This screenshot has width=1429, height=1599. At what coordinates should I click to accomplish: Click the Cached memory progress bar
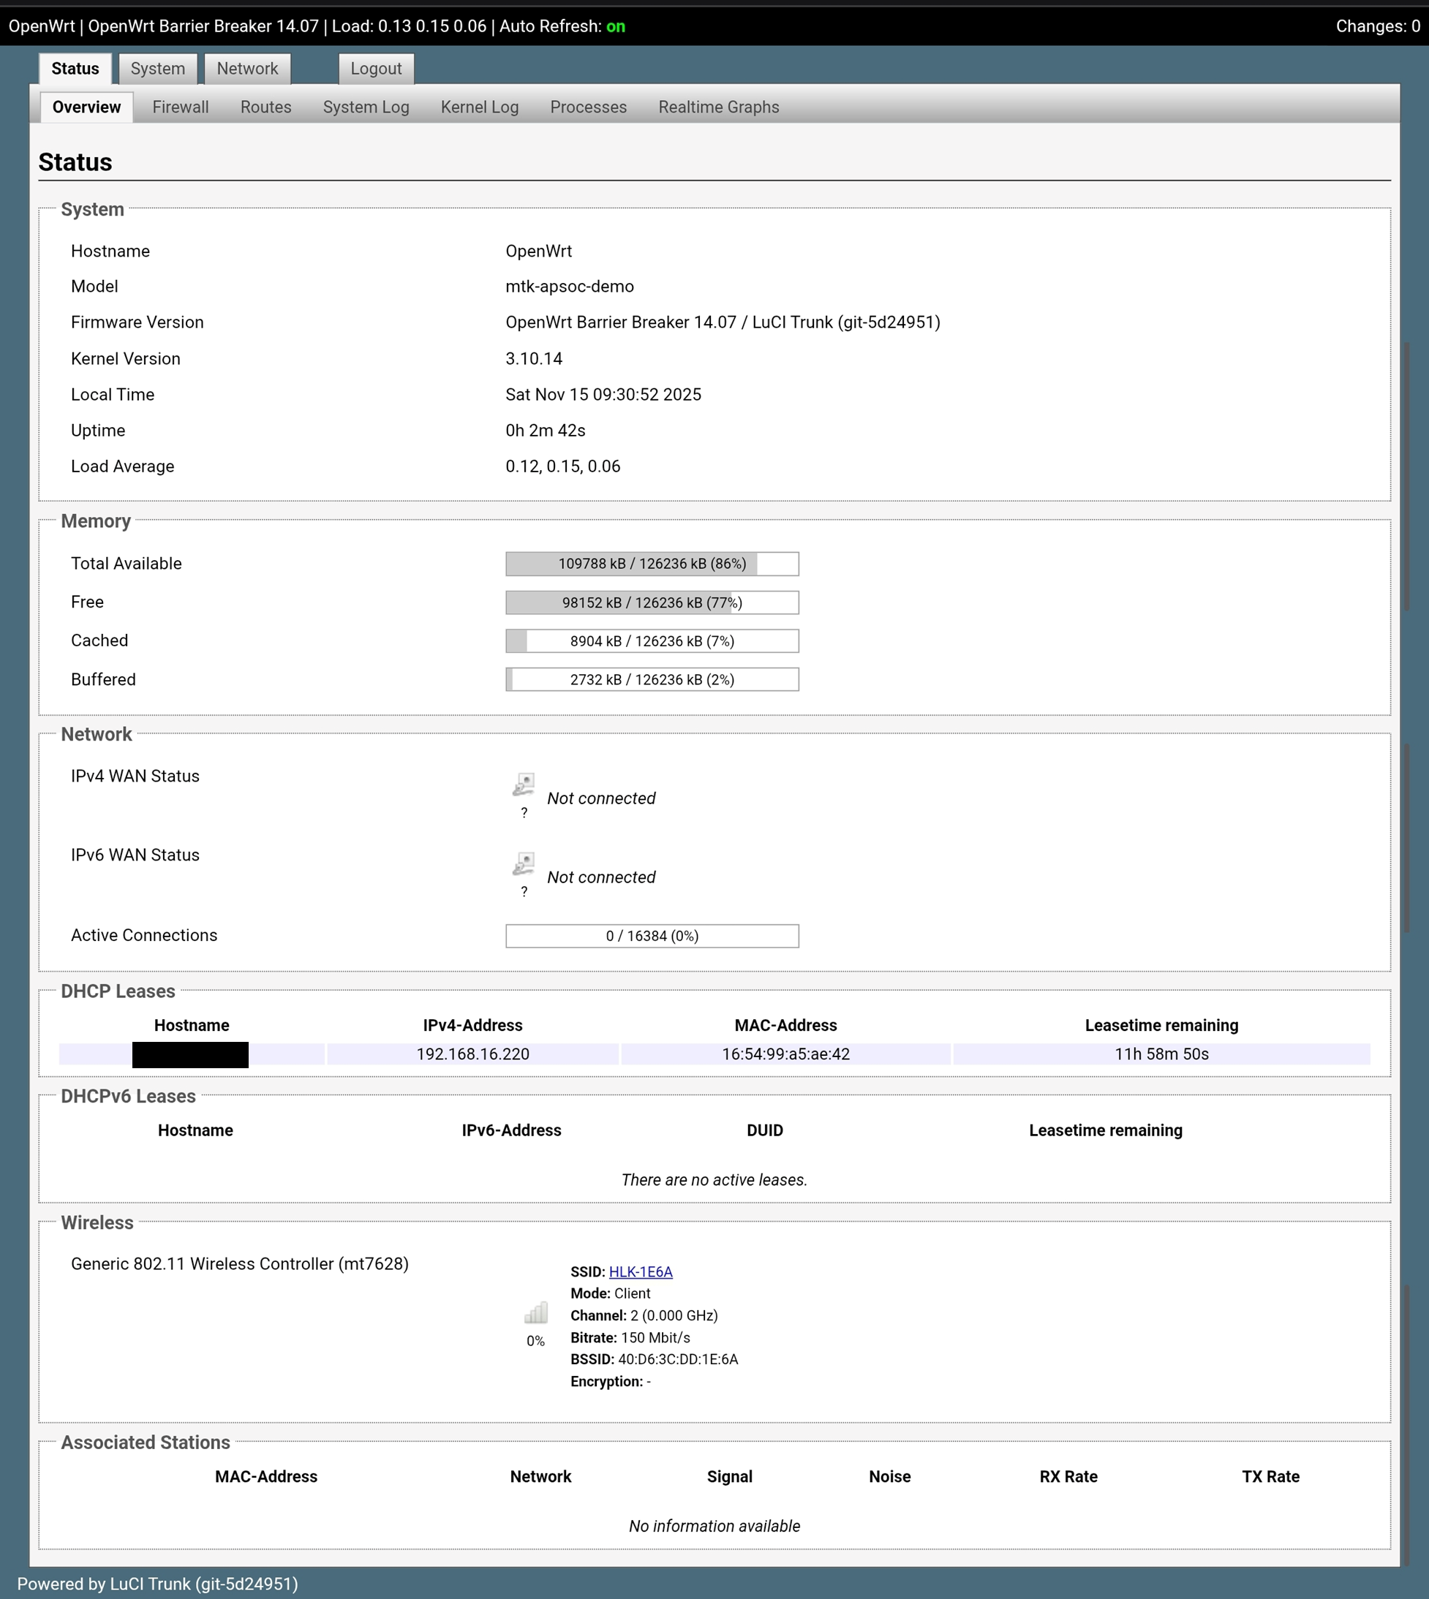click(x=652, y=641)
